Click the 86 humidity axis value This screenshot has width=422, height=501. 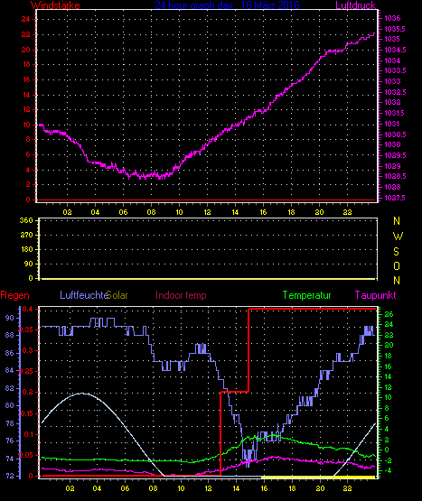pos(10,353)
